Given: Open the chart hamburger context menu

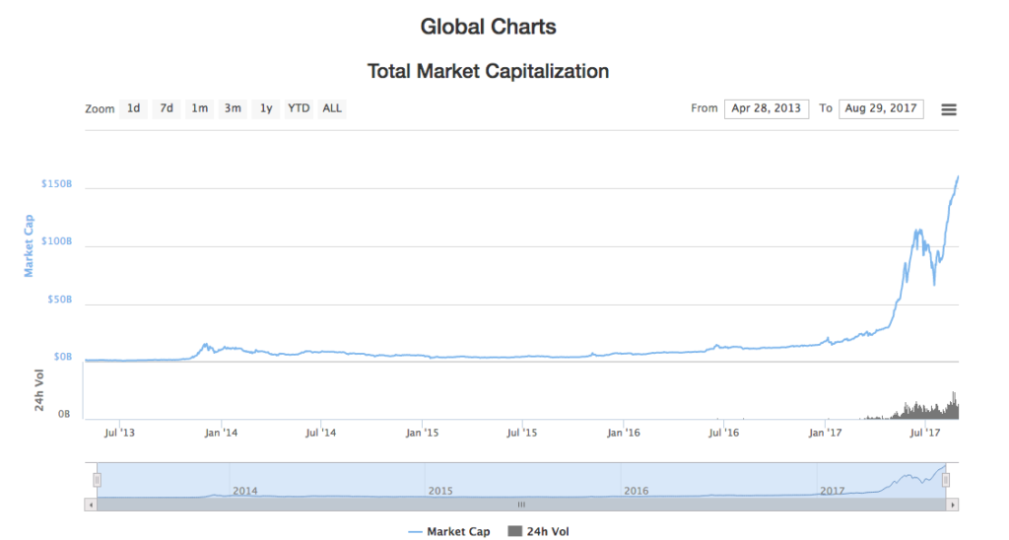Looking at the screenshot, I should click(x=949, y=109).
